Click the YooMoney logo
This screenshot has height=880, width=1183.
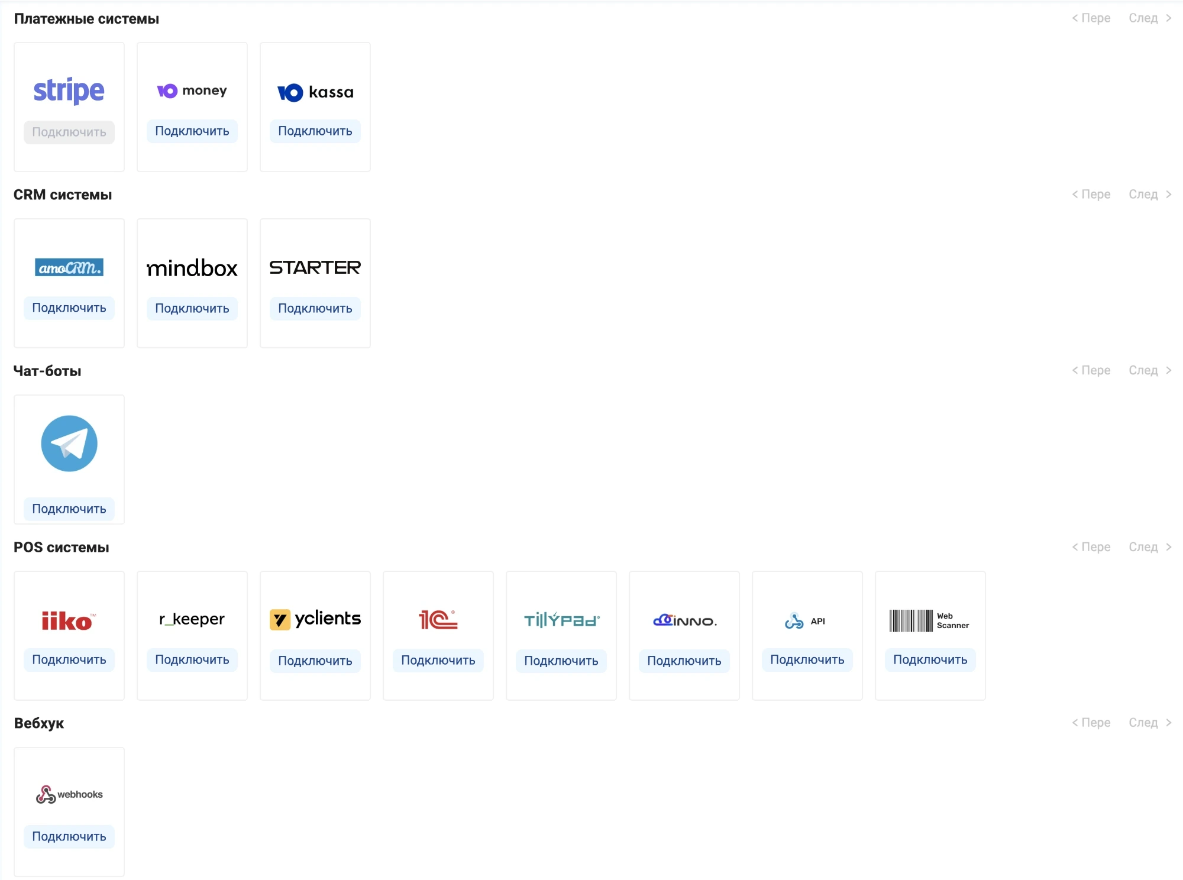point(192,90)
